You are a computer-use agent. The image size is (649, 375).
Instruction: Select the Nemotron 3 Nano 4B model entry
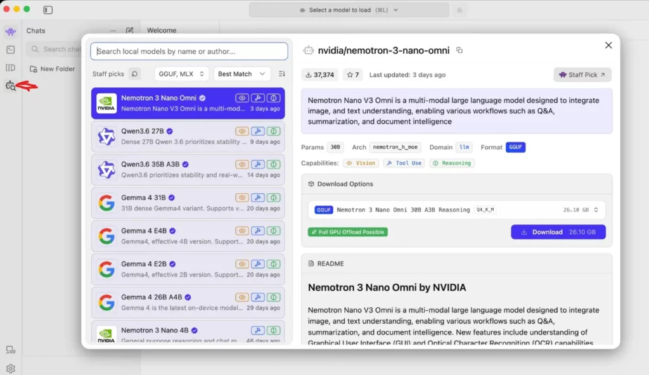click(188, 332)
